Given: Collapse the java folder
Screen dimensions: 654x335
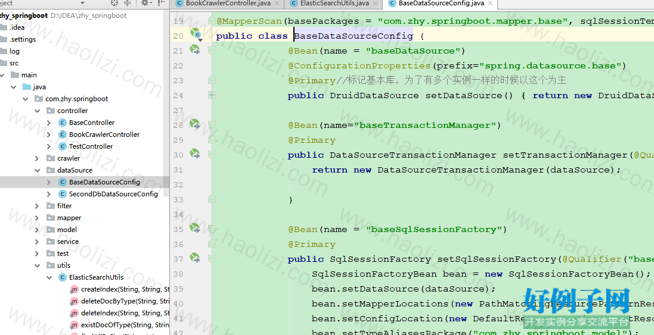Looking at the screenshot, I should (14, 87).
